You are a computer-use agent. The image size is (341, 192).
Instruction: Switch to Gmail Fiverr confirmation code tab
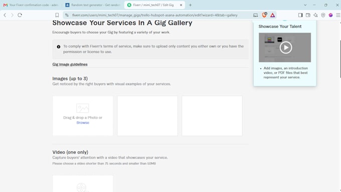(31, 5)
